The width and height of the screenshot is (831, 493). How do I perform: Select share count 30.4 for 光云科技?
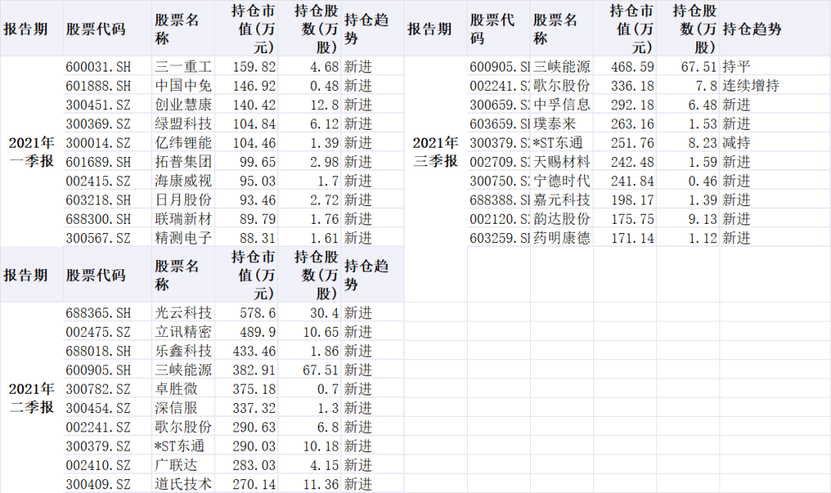point(325,313)
